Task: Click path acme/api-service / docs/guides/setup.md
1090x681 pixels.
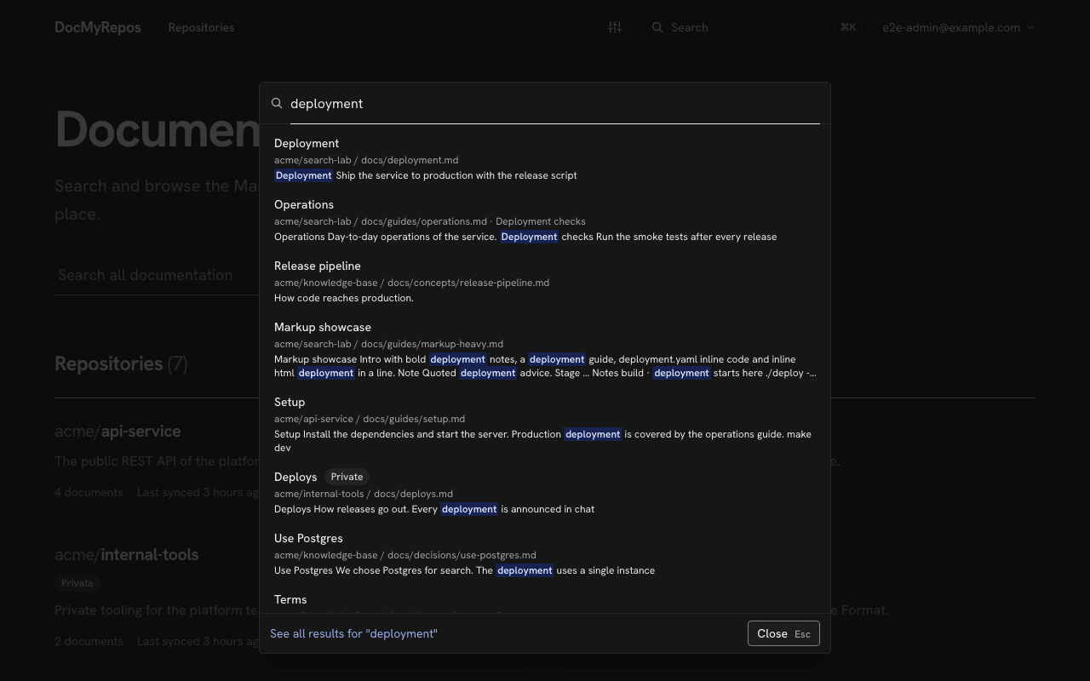Action: click(370, 419)
